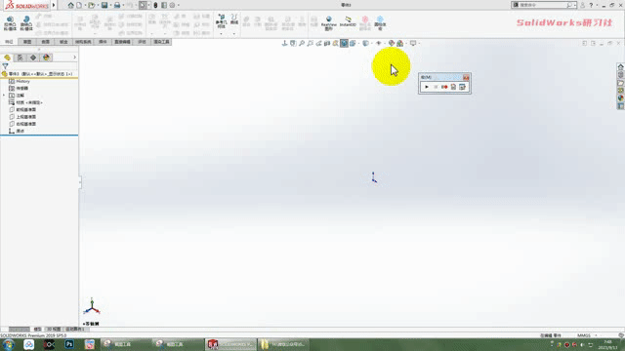Viewport: 625px width, 351px height.
Task: Toggle RealView Graphics in the ribbon
Action: coord(328,23)
